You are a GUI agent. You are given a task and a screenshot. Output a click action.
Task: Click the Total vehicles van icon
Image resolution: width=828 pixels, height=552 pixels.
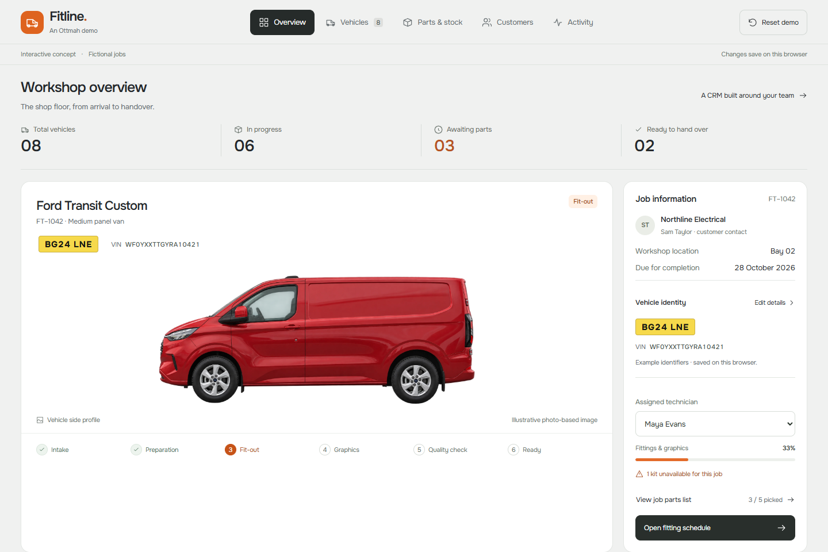coord(25,130)
